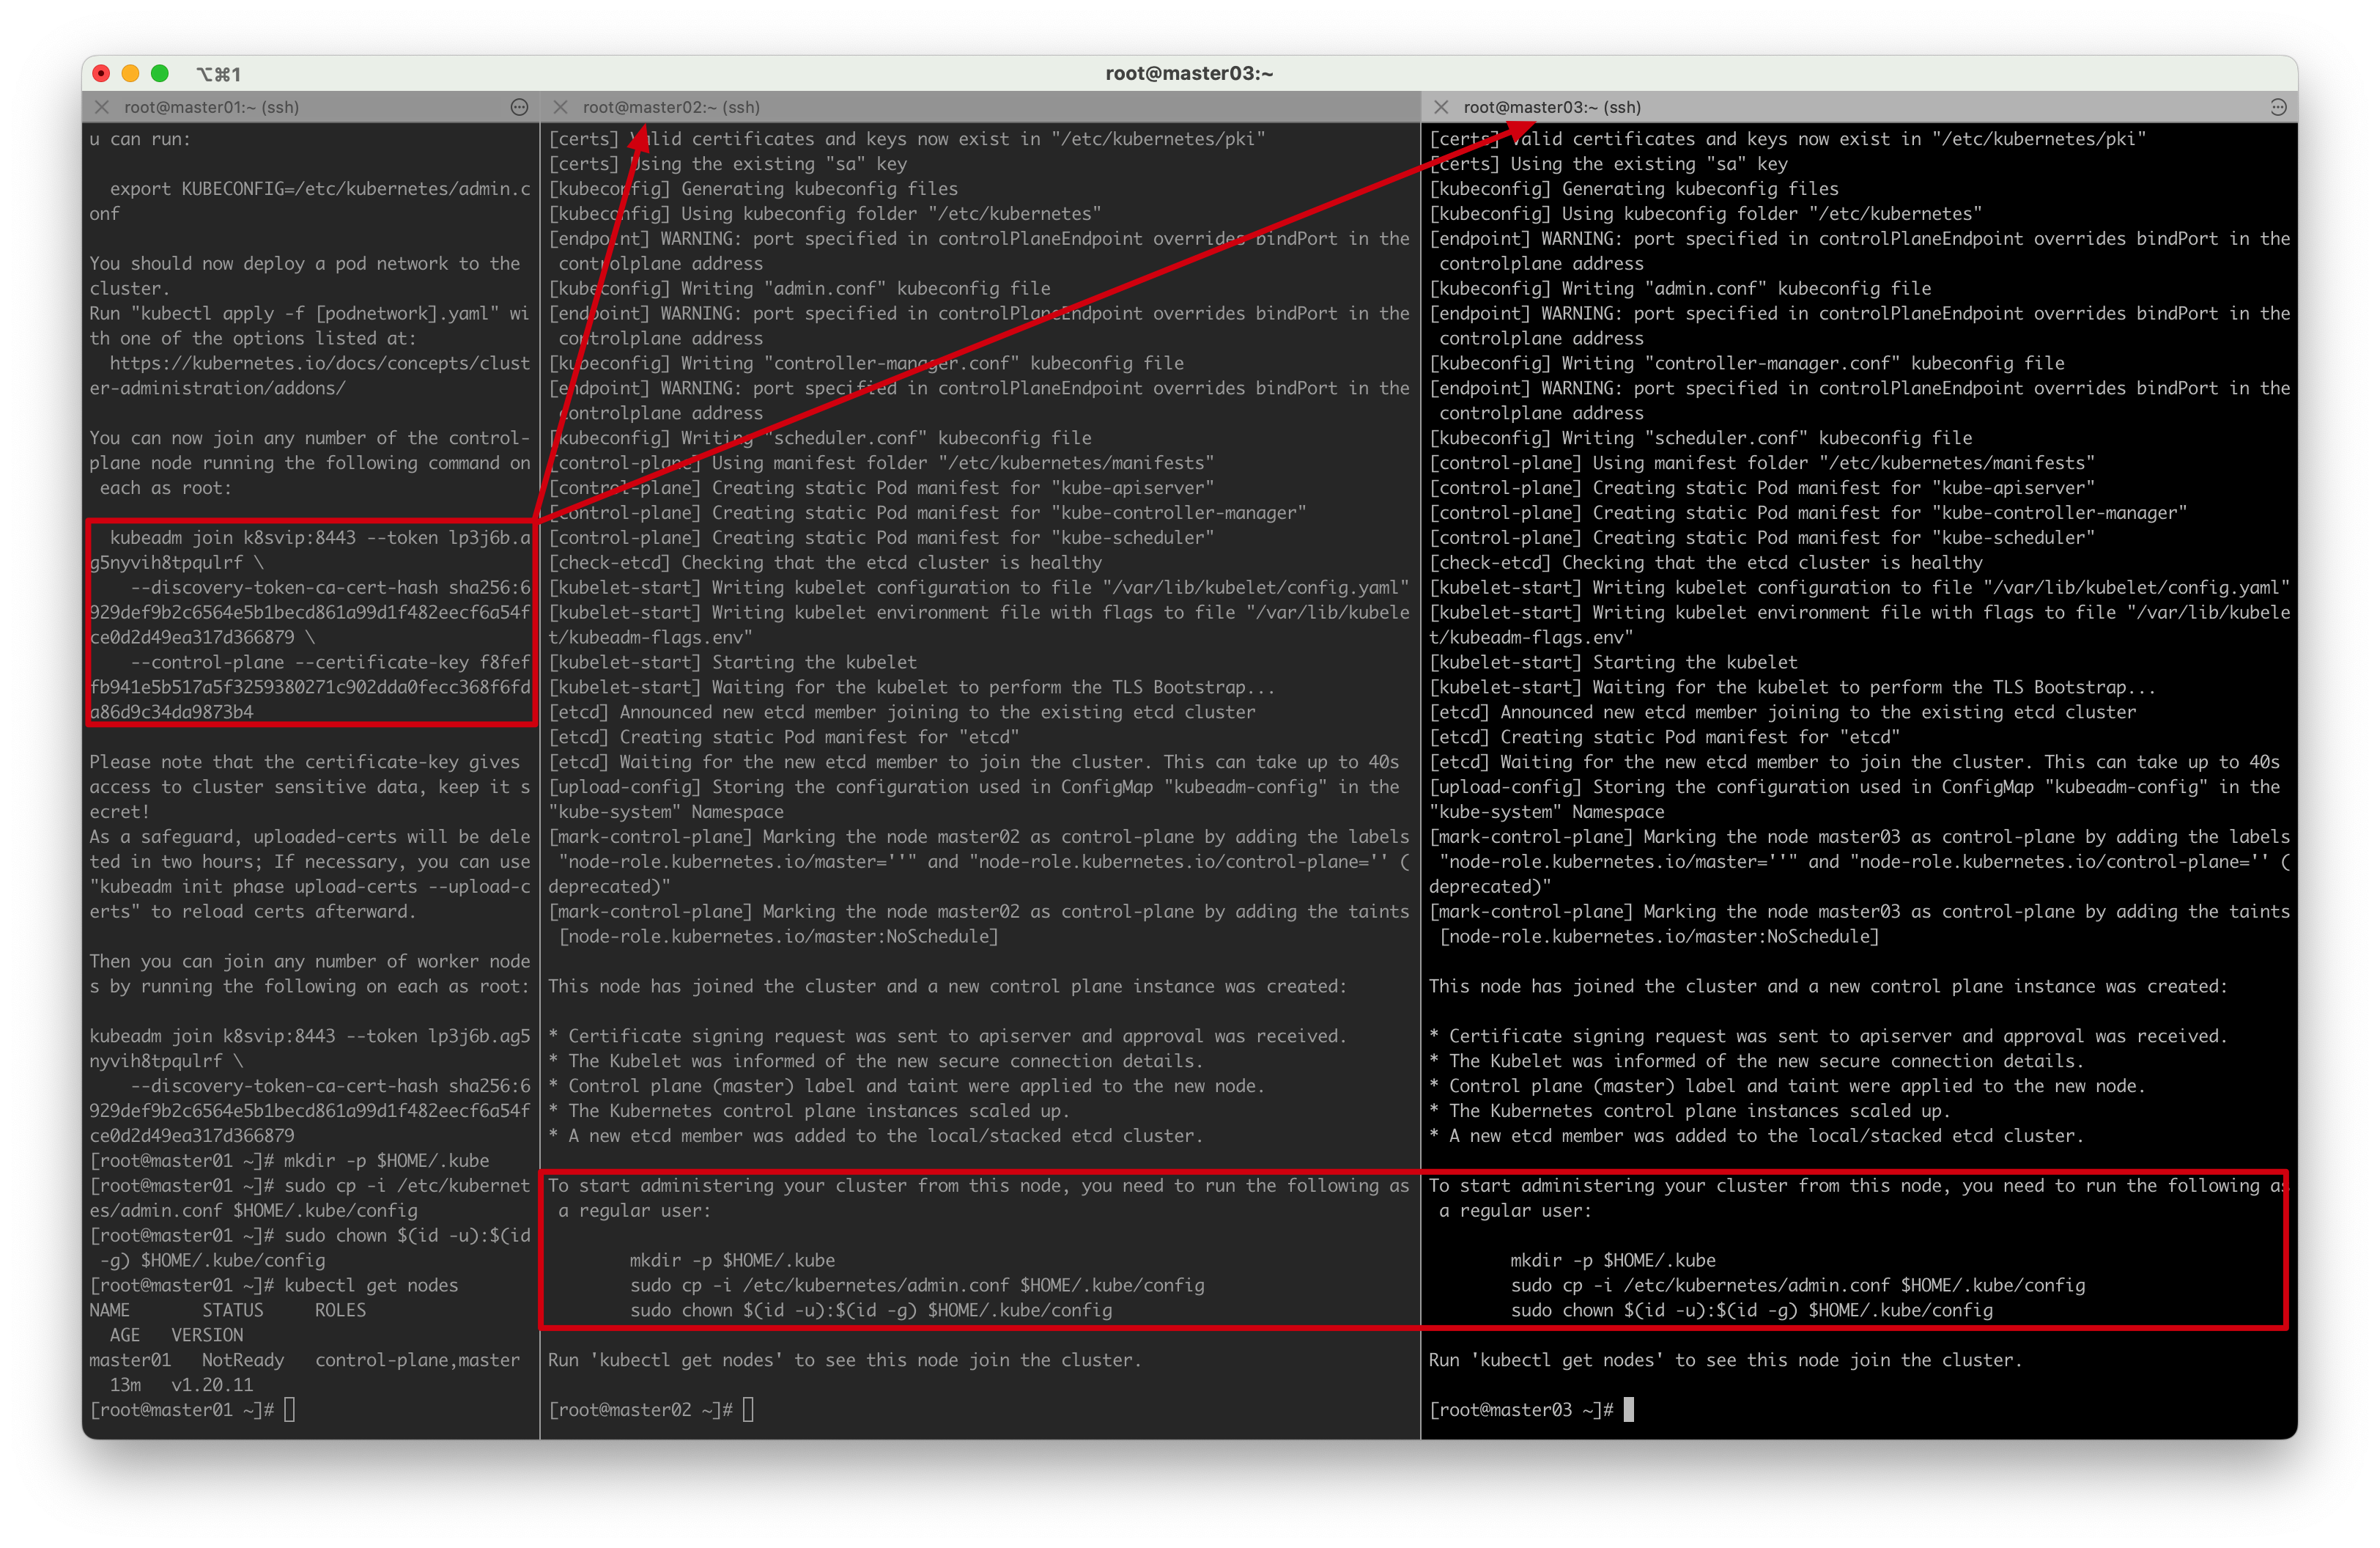Click the green zoom window button
2380x1548 pixels.
[x=159, y=73]
